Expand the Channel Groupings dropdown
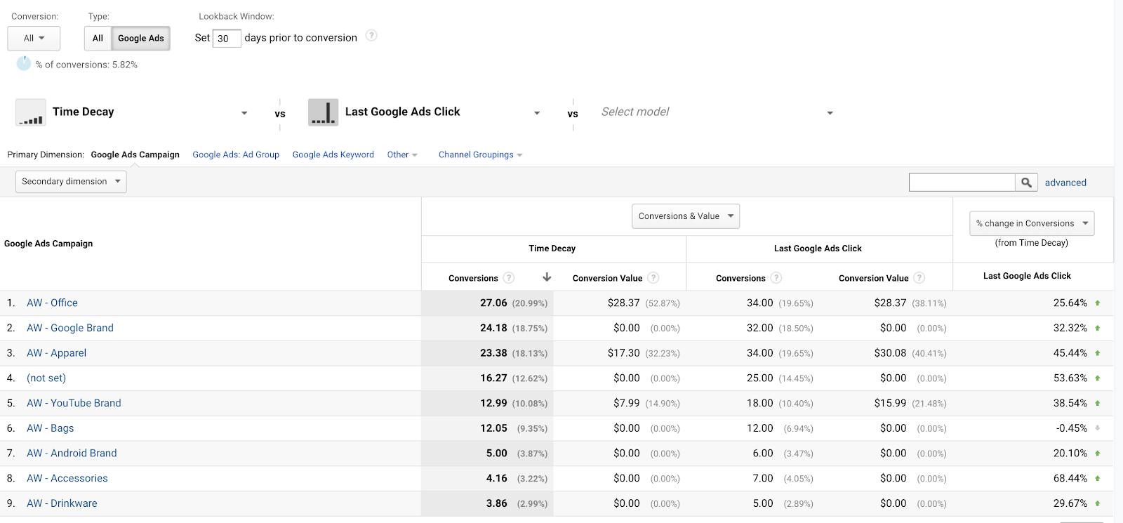 pyautogui.click(x=480, y=155)
